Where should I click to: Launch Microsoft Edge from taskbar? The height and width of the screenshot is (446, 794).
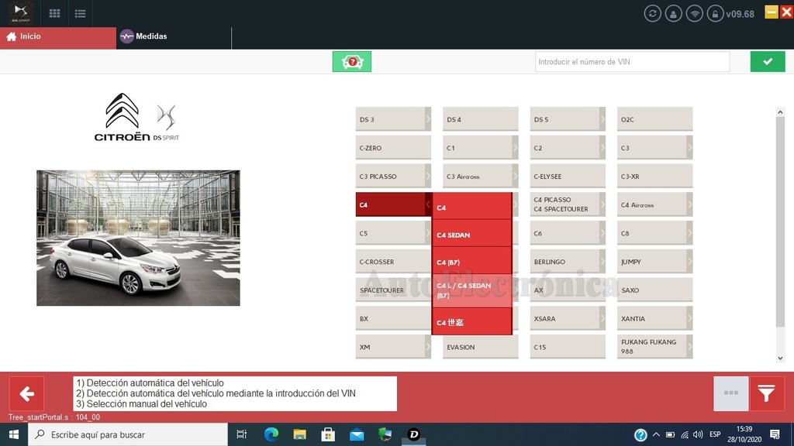click(271, 434)
